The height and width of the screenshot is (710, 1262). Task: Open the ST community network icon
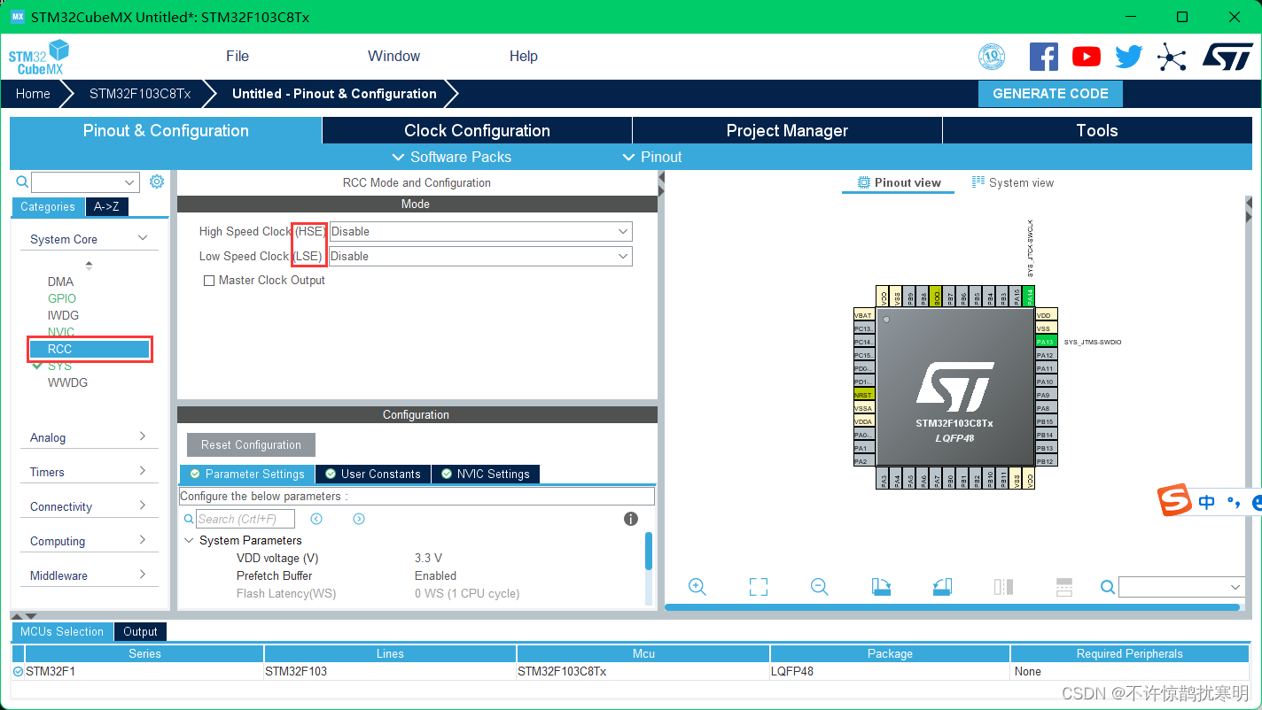[1172, 58]
